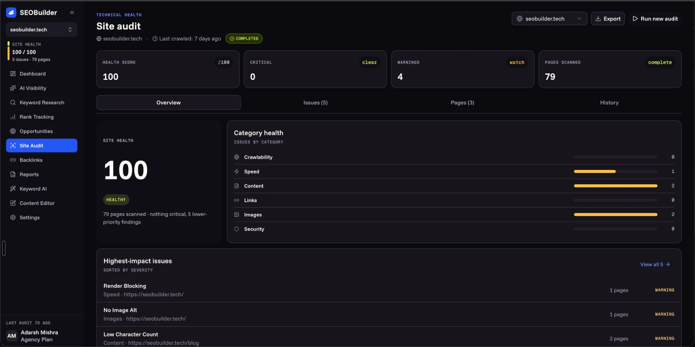Screen dimensions: 695x347
Task: Switch to the Pages (3) tab
Action: click(x=462, y=102)
